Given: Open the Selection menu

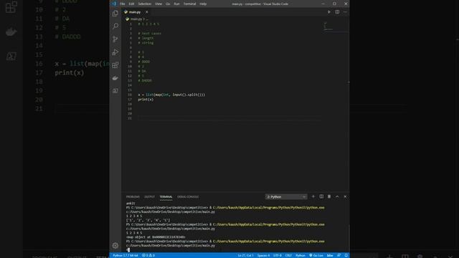Looking at the screenshot, I should pyautogui.click(x=145, y=4).
